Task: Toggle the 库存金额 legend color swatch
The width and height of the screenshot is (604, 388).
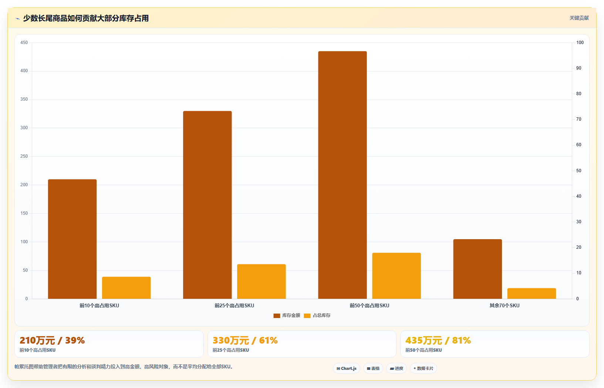Action: pos(277,316)
